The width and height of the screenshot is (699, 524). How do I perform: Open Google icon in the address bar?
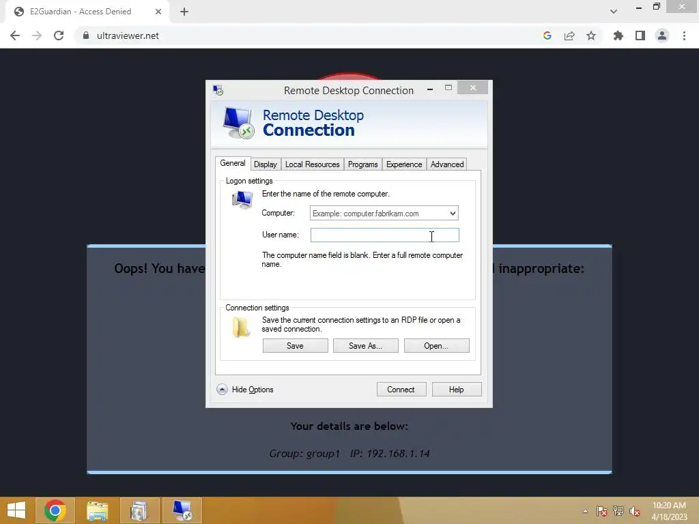[x=547, y=35]
